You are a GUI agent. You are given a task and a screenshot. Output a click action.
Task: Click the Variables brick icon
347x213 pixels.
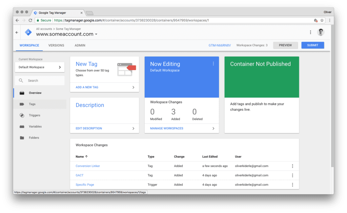click(22, 127)
